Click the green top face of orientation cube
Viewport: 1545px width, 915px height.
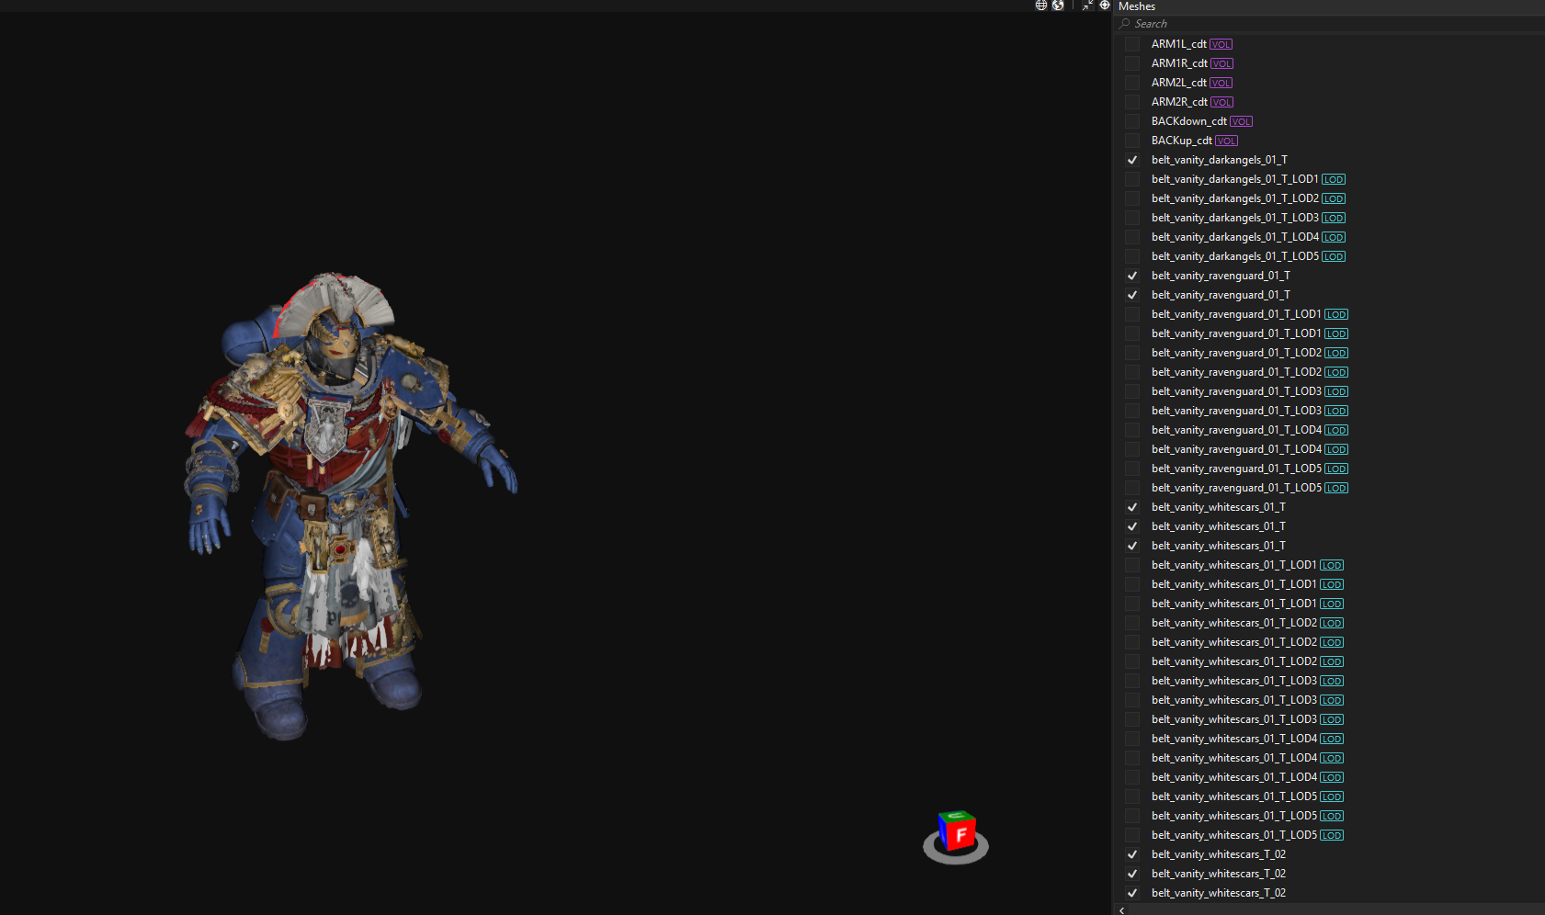point(956,816)
